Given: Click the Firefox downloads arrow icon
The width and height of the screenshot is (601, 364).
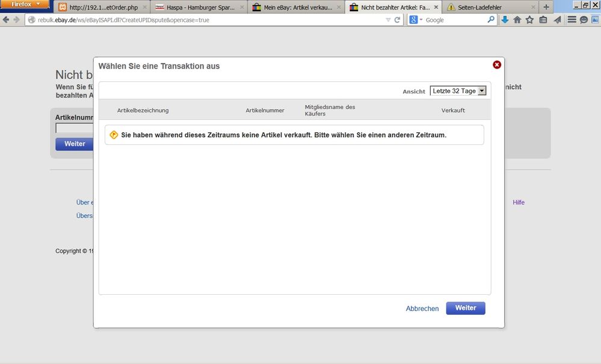Looking at the screenshot, I should tap(505, 19).
